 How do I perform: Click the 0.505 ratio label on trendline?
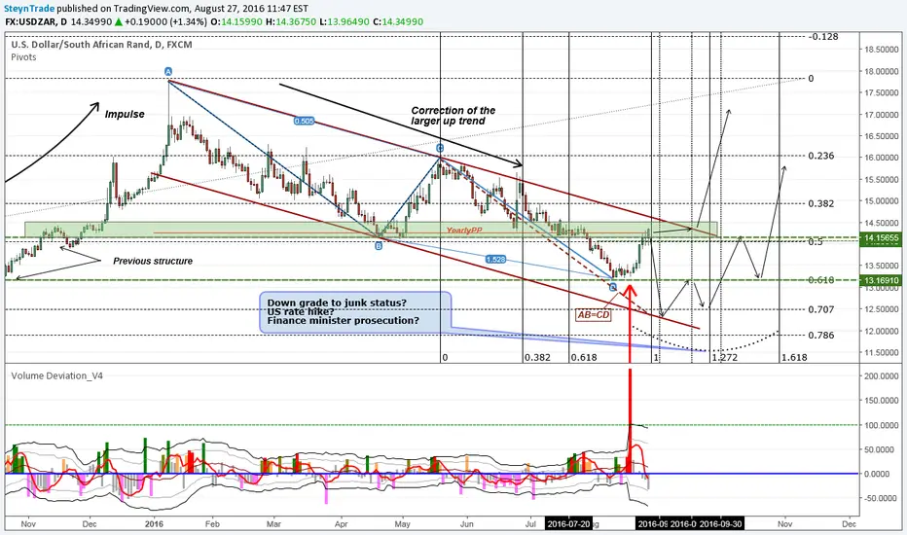pyautogui.click(x=304, y=121)
